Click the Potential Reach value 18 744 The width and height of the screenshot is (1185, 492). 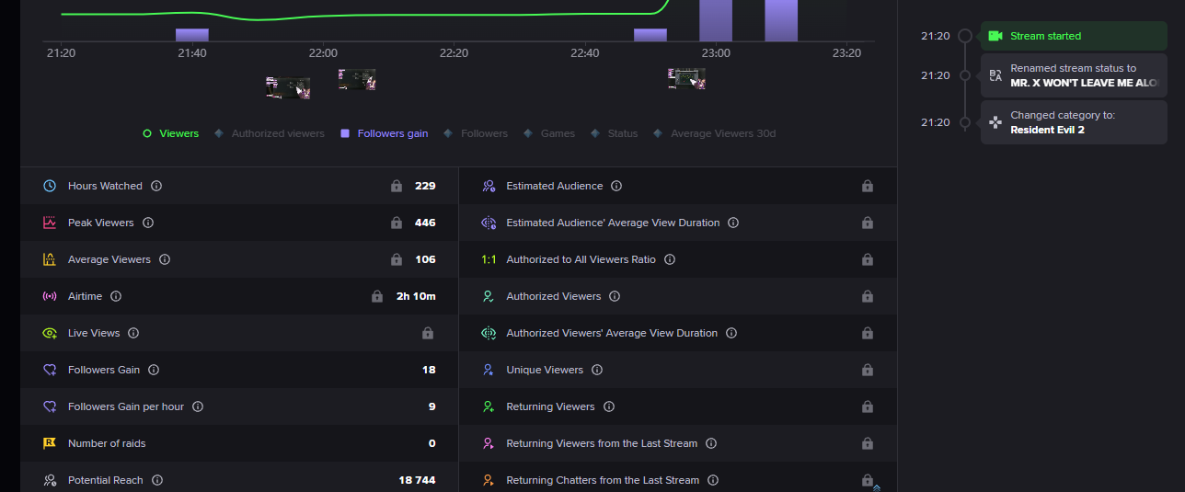[x=417, y=480]
